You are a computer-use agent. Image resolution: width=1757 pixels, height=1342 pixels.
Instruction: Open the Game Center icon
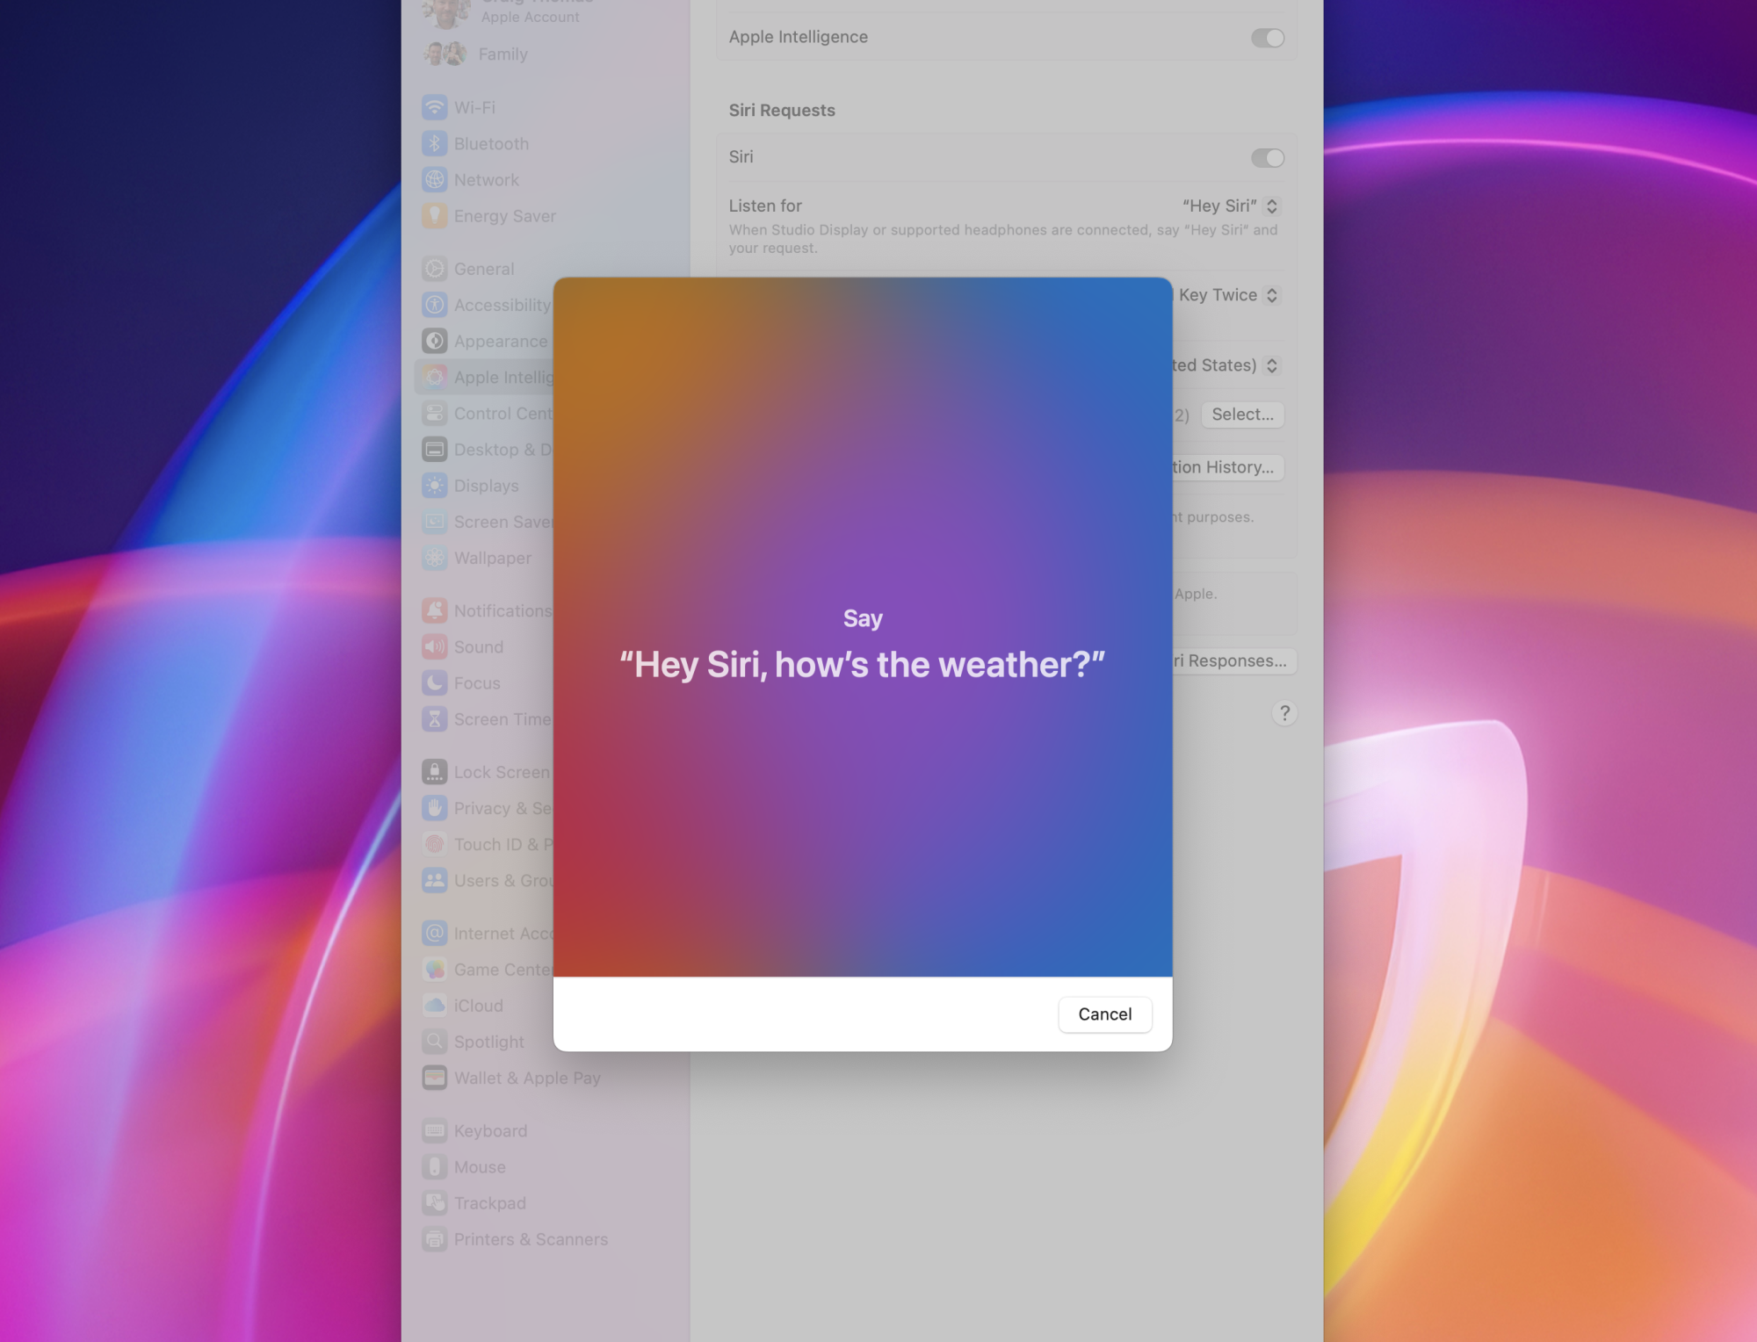coord(435,969)
